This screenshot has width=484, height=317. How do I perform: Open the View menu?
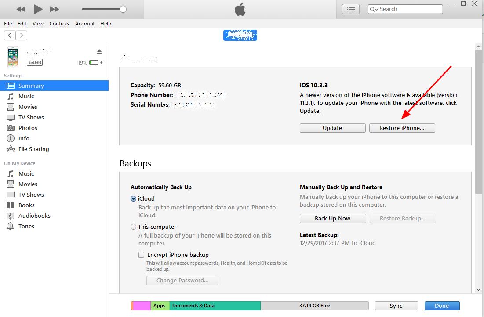tap(38, 23)
